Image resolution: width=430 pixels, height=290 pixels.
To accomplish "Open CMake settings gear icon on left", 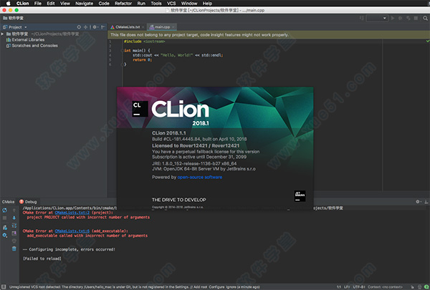I will tap(5, 235).
